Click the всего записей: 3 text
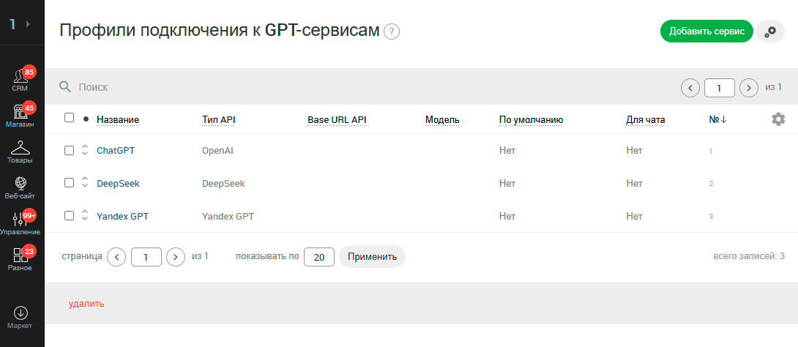The width and height of the screenshot is (798, 347). pos(749,256)
